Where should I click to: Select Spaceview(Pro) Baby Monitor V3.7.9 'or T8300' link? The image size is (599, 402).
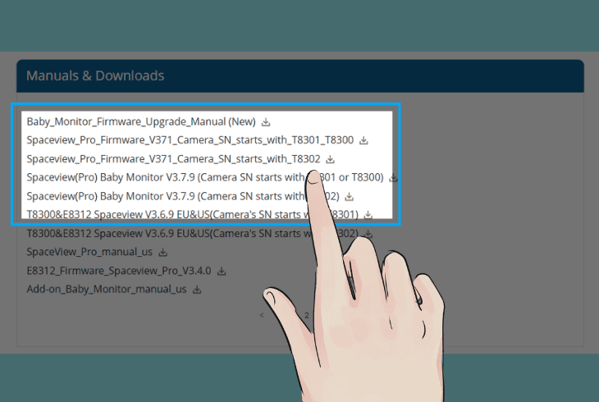tap(205, 178)
